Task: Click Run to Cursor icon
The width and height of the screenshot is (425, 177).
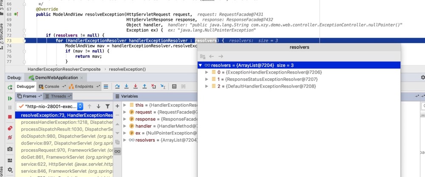Action: (x=163, y=87)
